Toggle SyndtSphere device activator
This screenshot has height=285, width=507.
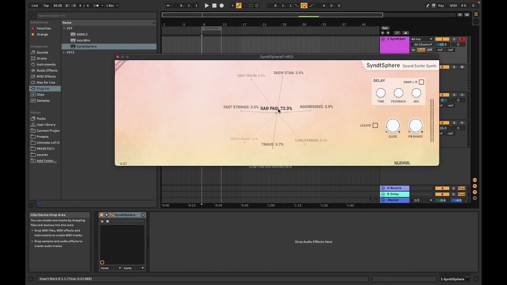[x=101, y=215]
